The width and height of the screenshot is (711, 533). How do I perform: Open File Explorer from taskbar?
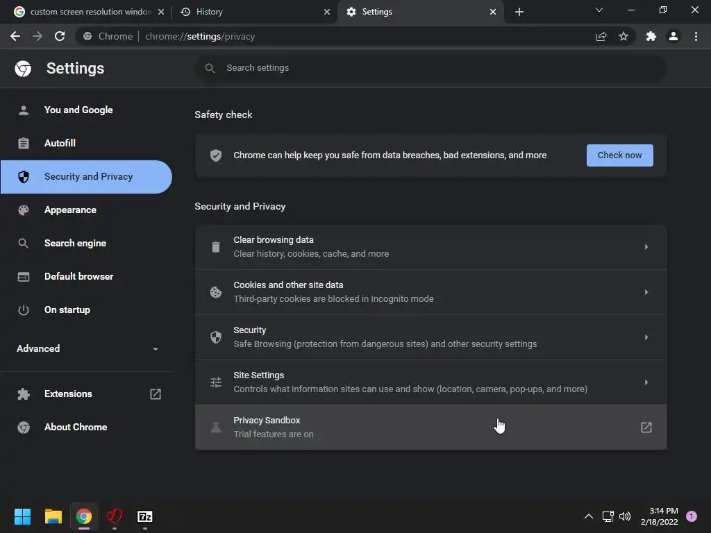pyautogui.click(x=53, y=516)
